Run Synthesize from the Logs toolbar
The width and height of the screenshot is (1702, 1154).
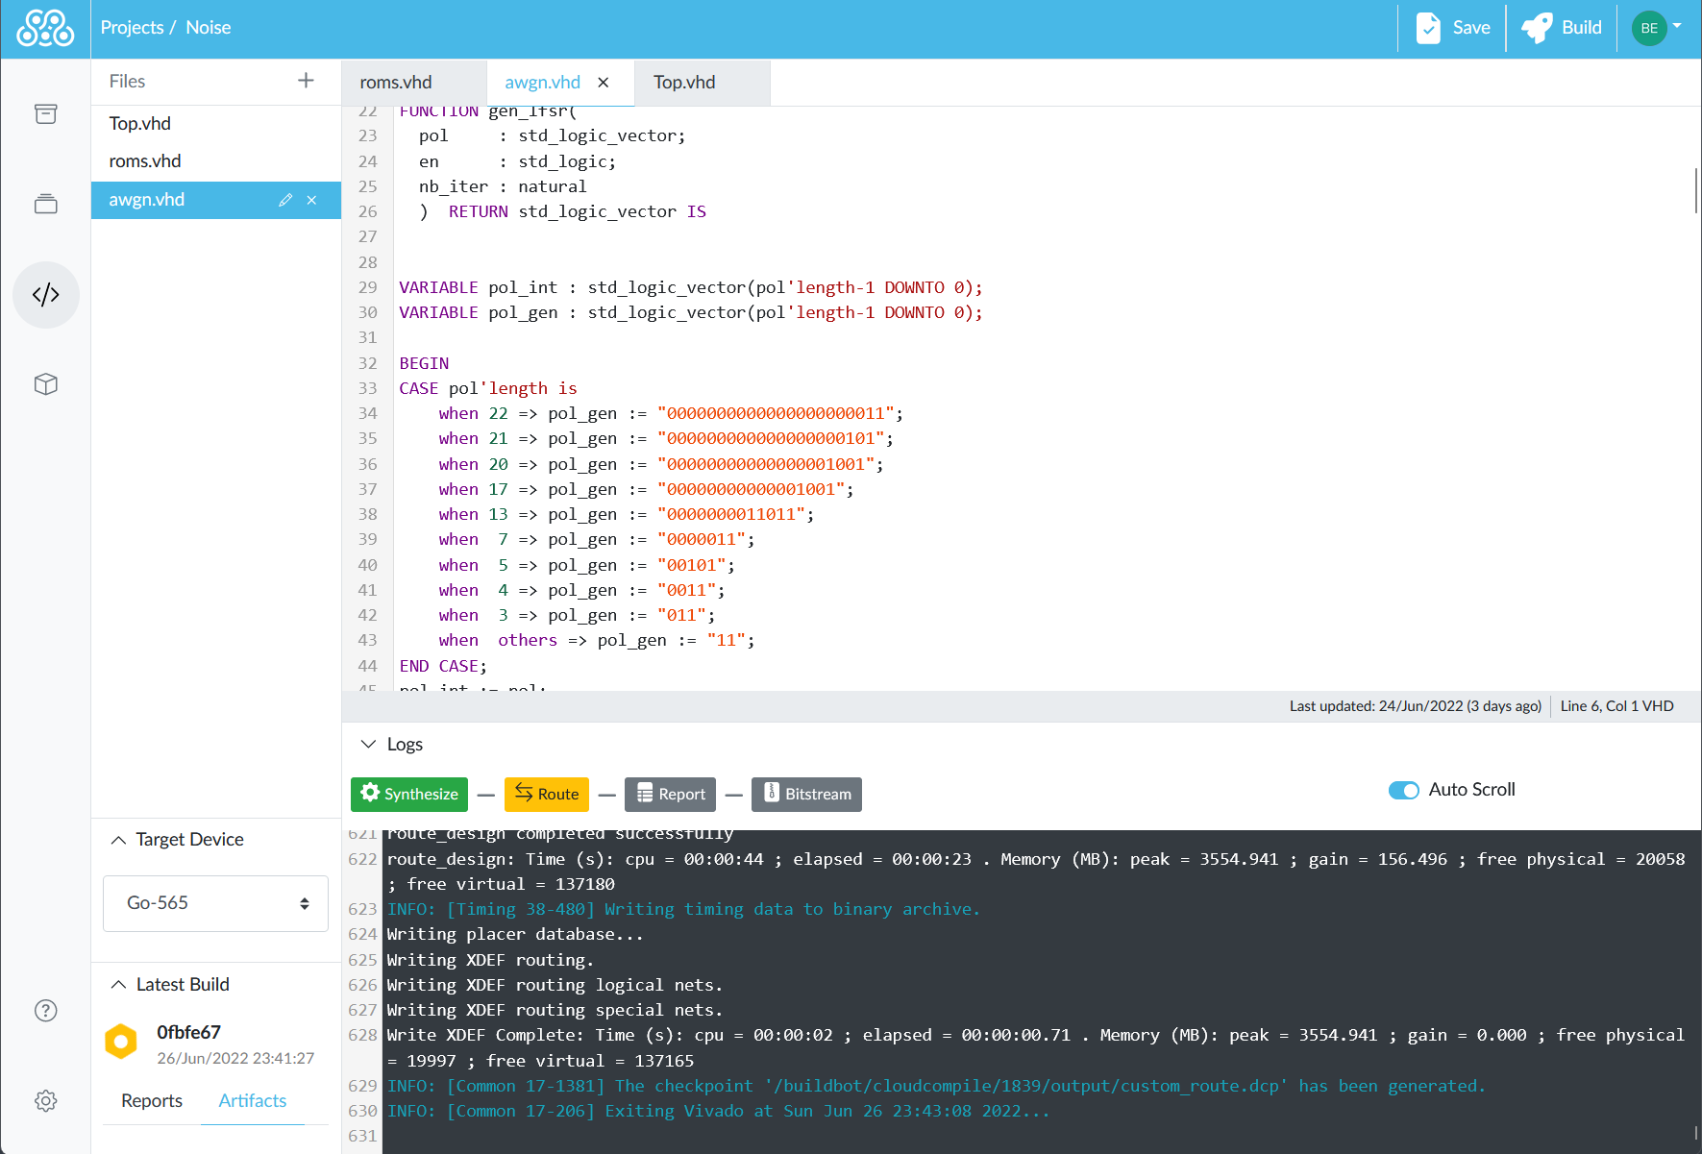coord(408,794)
